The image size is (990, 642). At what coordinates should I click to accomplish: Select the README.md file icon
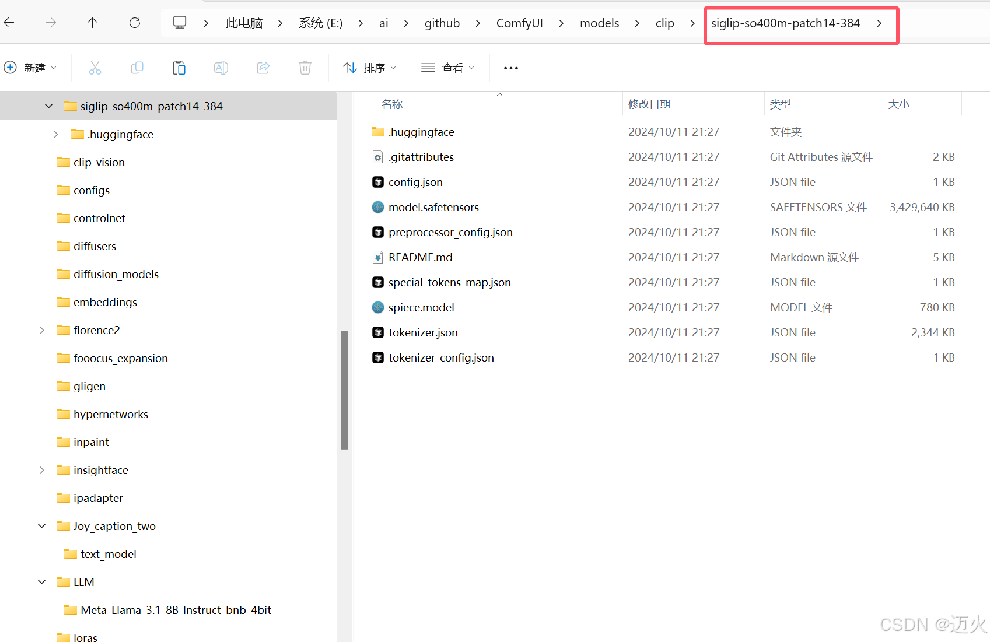[378, 257]
